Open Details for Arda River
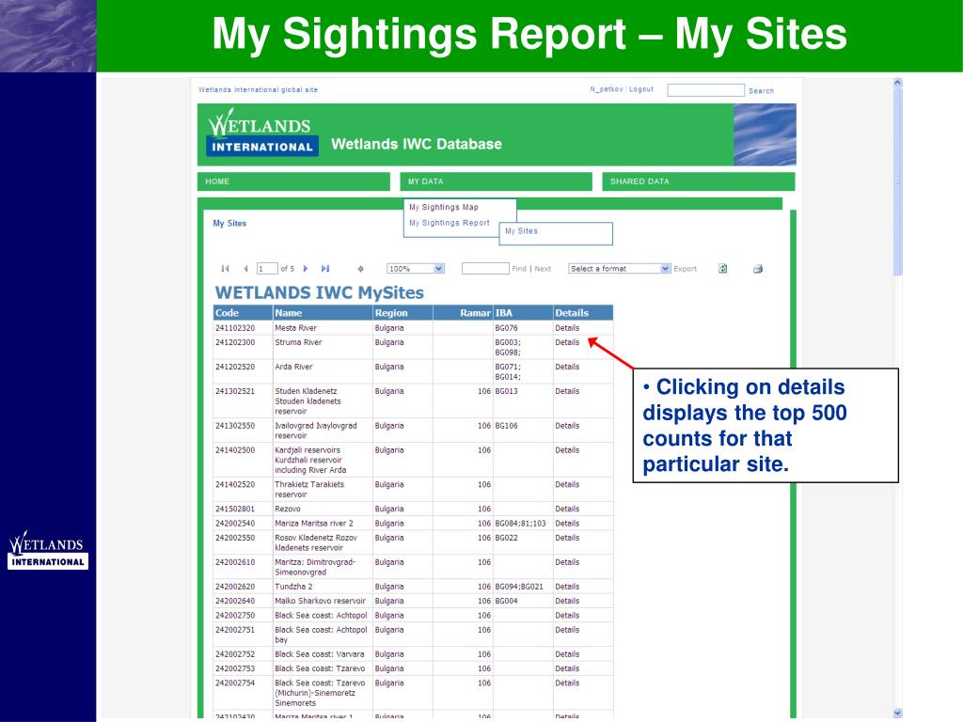Viewport: 963px width, 722px height. pyautogui.click(x=567, y=367)
